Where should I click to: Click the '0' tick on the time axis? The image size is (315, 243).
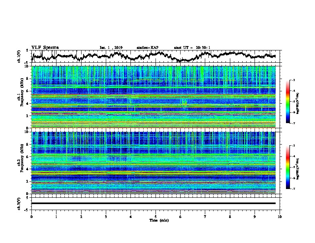(x=31, y=216)
